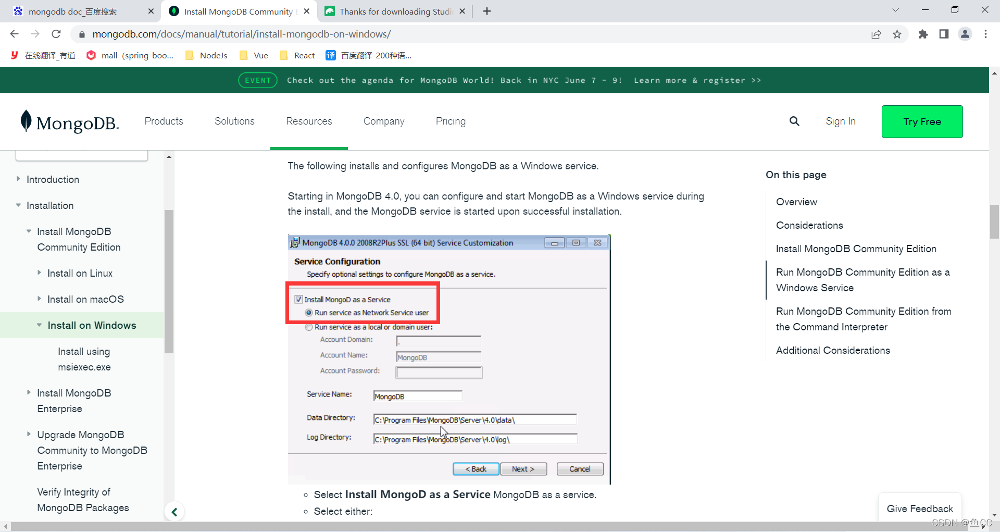Image resolution: width=1000 pixels, height=532 pixels.
Task: Expand the Introduction section arrow
Action: point(18,179)
